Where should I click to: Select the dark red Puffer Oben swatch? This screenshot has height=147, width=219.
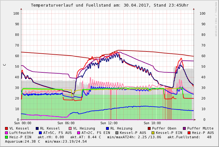[149, 129]
